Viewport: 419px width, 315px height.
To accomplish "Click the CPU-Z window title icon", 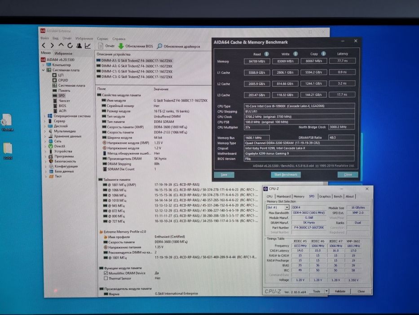I will [x=265, y=189].
